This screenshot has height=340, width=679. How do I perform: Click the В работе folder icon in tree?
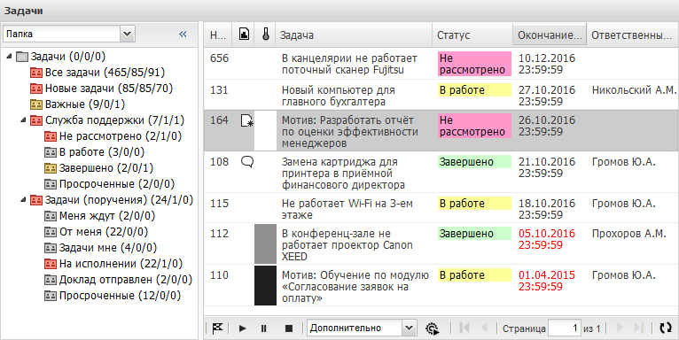pos(51,152)
